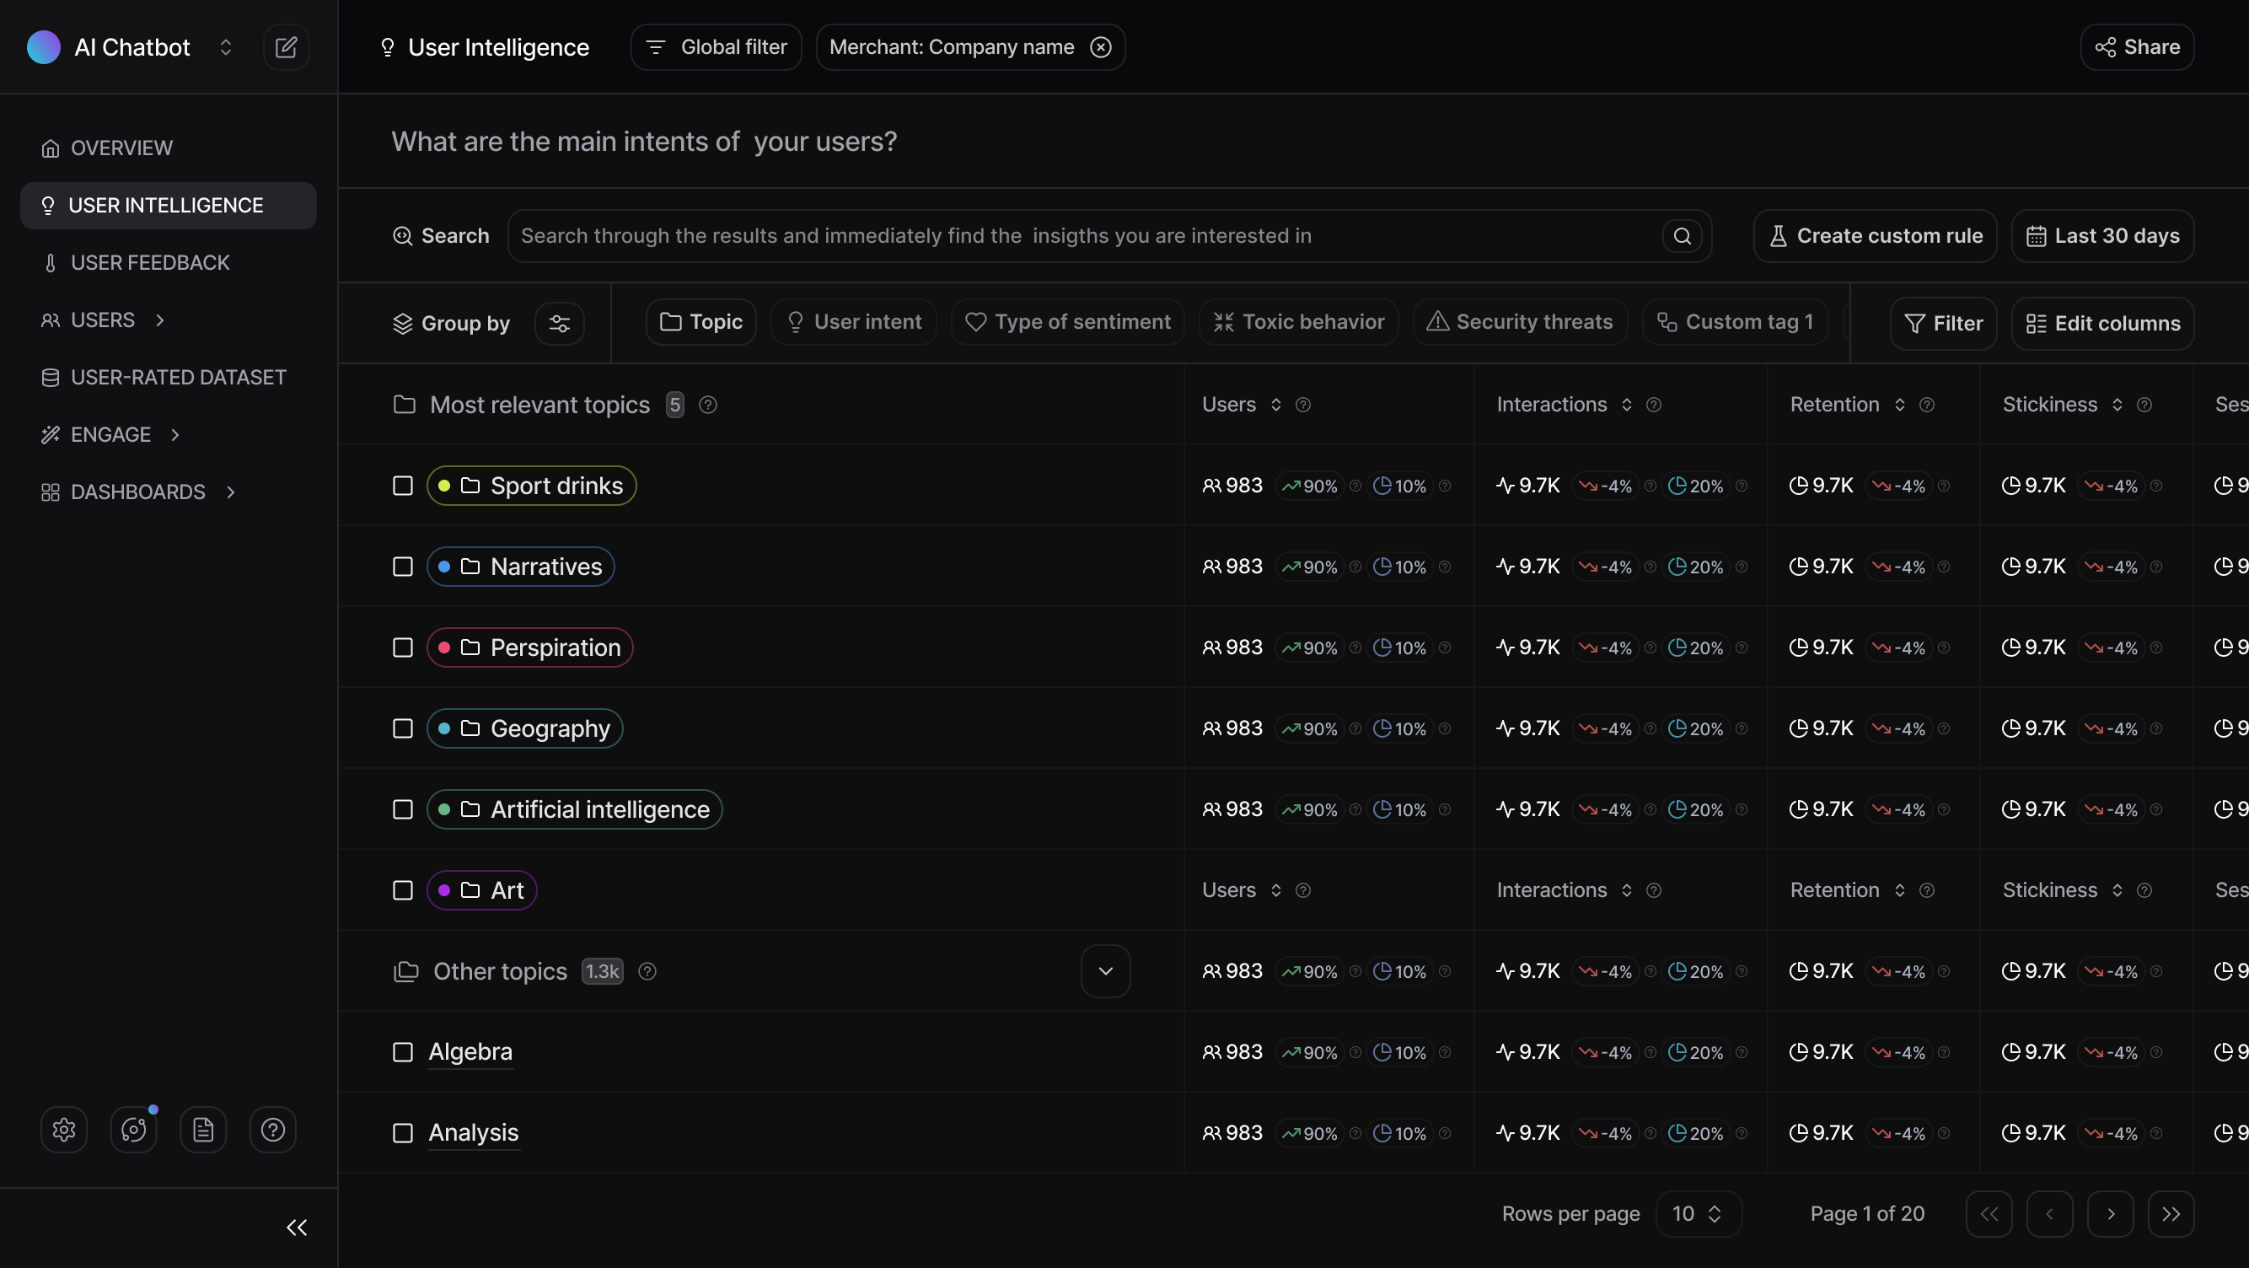The height and width of the screenshot is (1268, 2249).
Task: Click the magnifier icon in search field
Action: (1683, 236)
